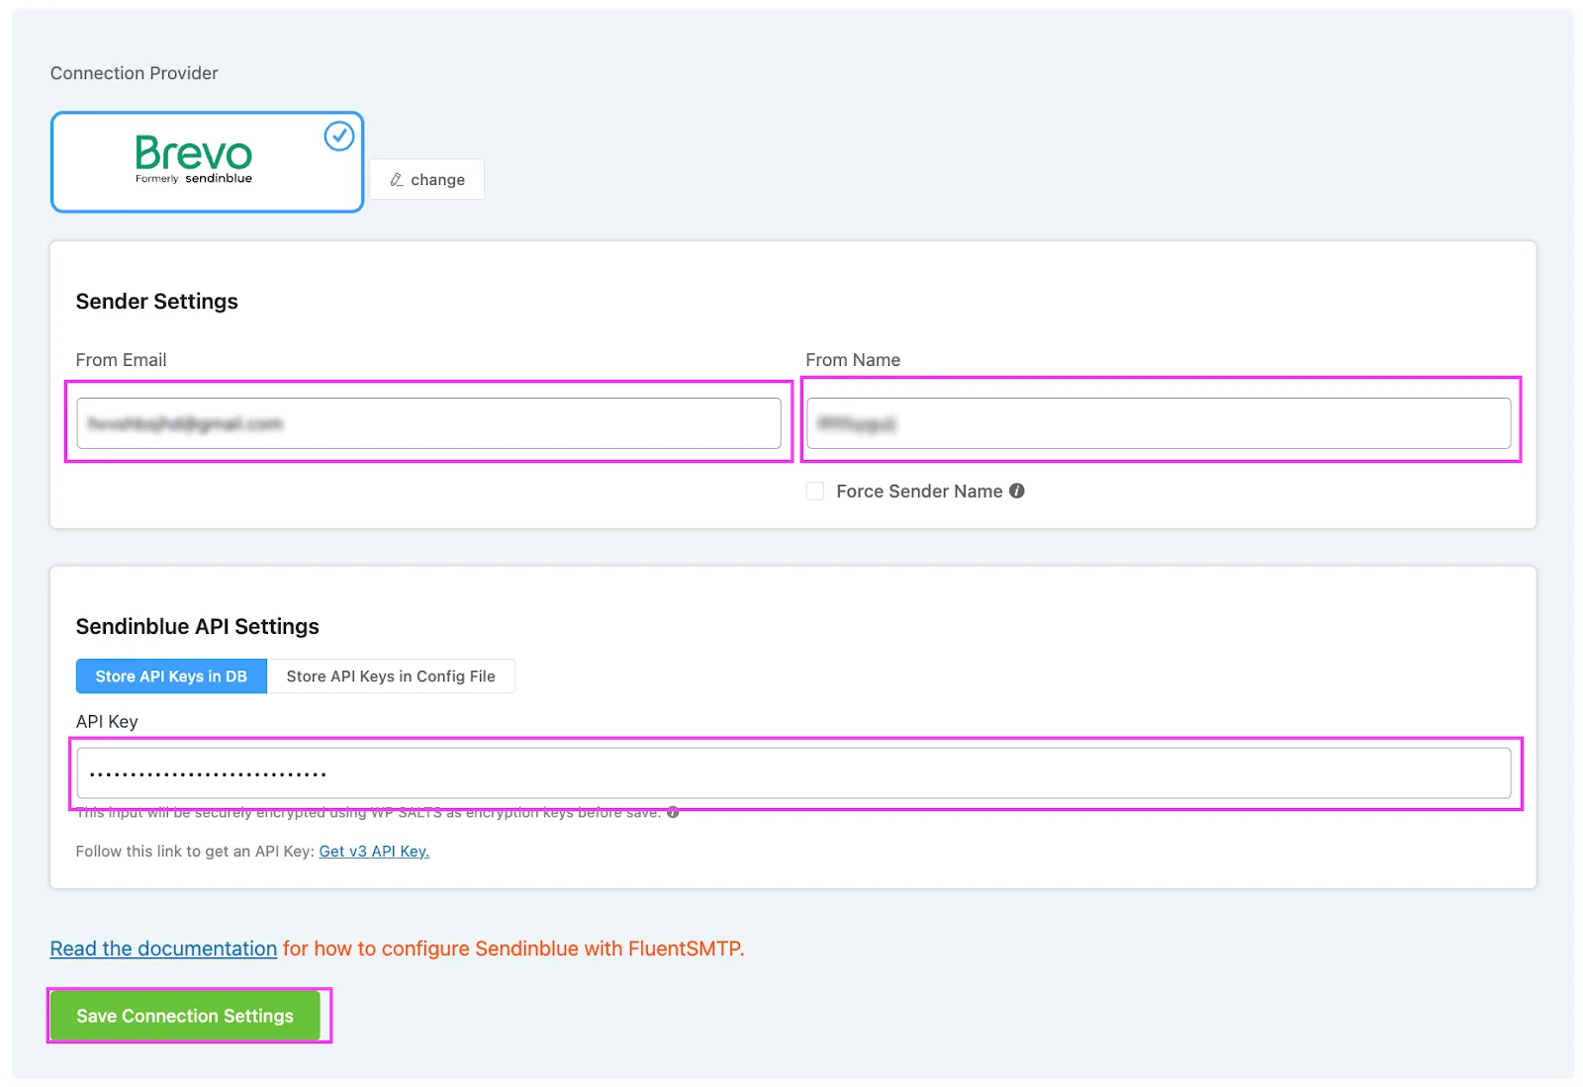Click the blue checkmark on Brevo card
Viewport: 1583px width, 1087px height.
coord(339,136)
